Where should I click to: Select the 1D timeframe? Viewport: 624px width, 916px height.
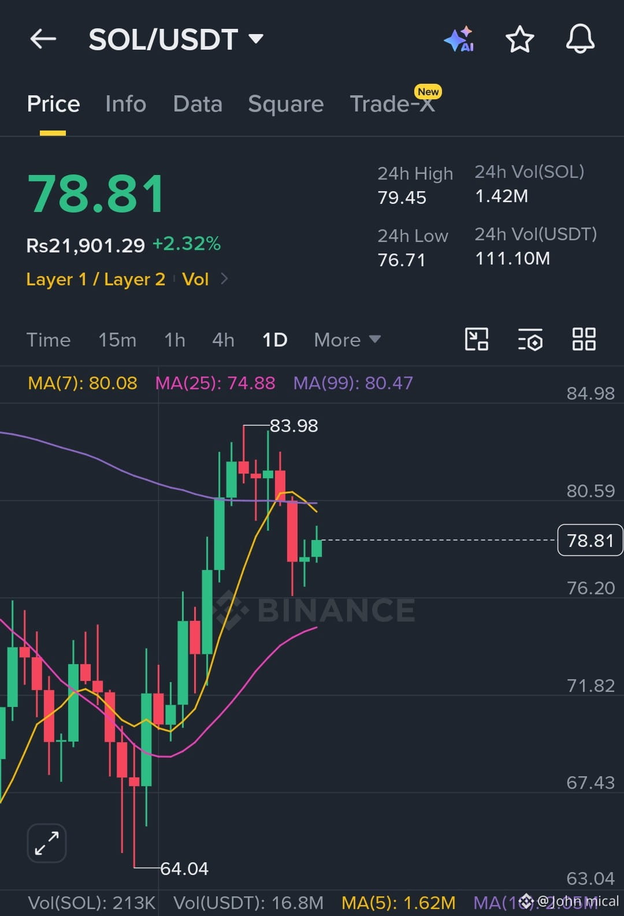[274, 340]
